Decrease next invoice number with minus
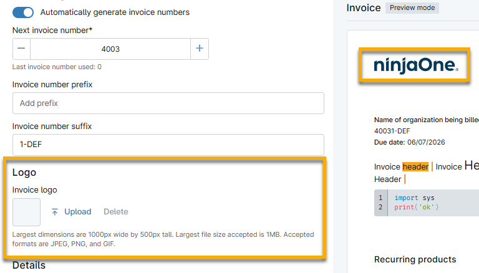 [x=21, y=49]
